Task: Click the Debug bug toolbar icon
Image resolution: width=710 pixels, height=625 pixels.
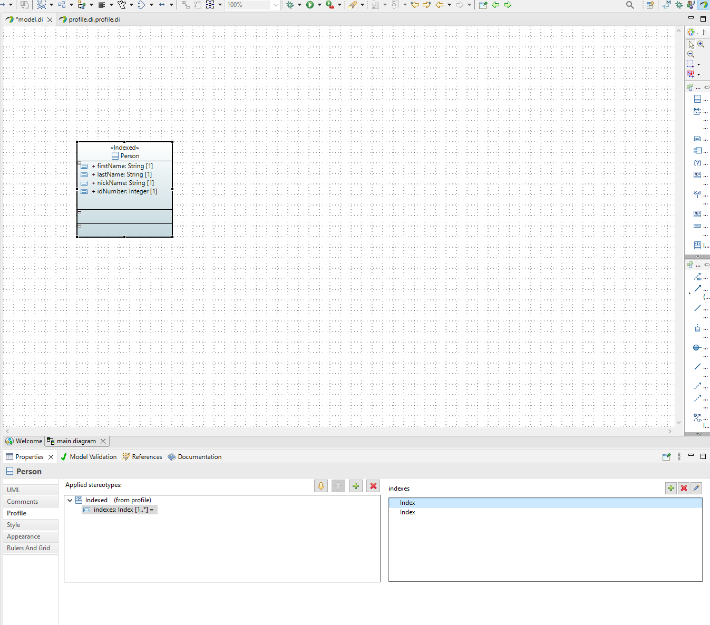Action: click(x=290, y=5)
